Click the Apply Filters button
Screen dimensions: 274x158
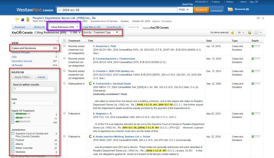coord(22,77)
